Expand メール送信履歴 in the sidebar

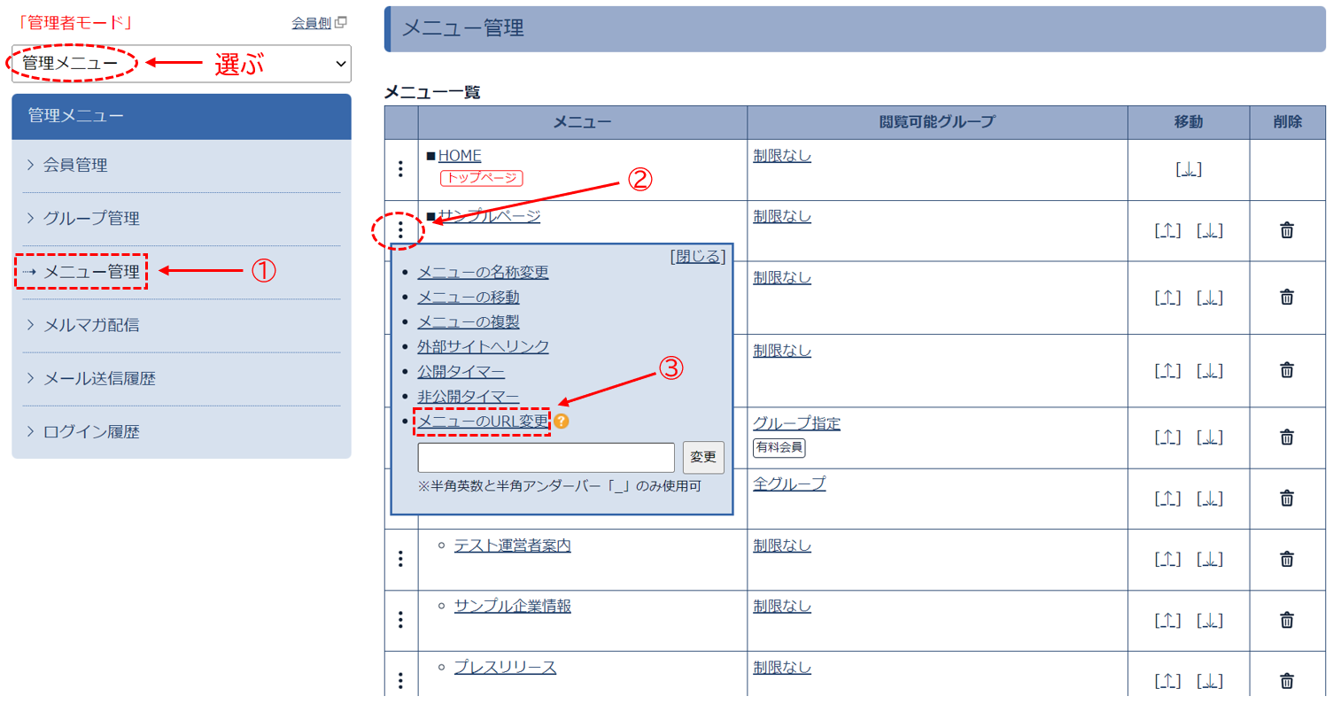tap(182, 379)
